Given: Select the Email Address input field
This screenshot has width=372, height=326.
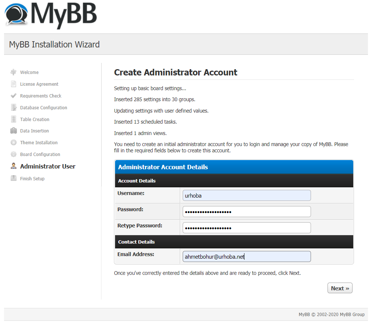Looking at the screenshot, I should coord(246,256).
